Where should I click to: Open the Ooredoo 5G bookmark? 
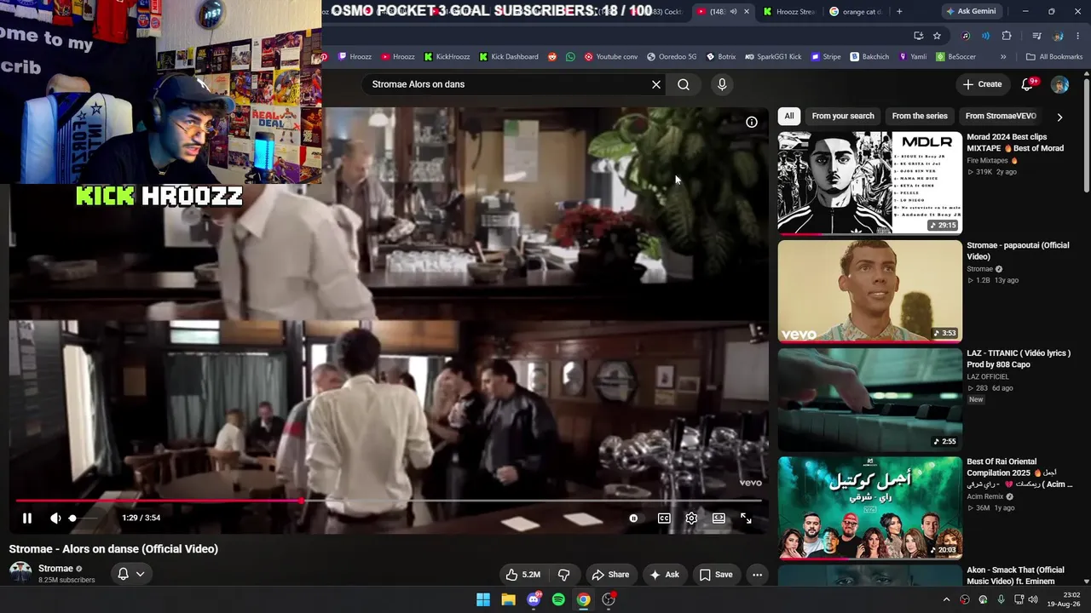pos(672,57)
